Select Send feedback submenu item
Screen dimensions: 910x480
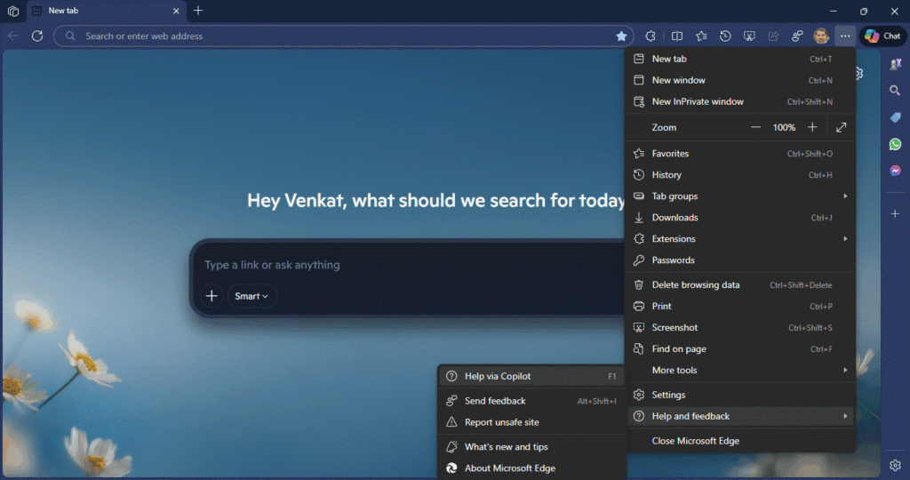(531, 401)
